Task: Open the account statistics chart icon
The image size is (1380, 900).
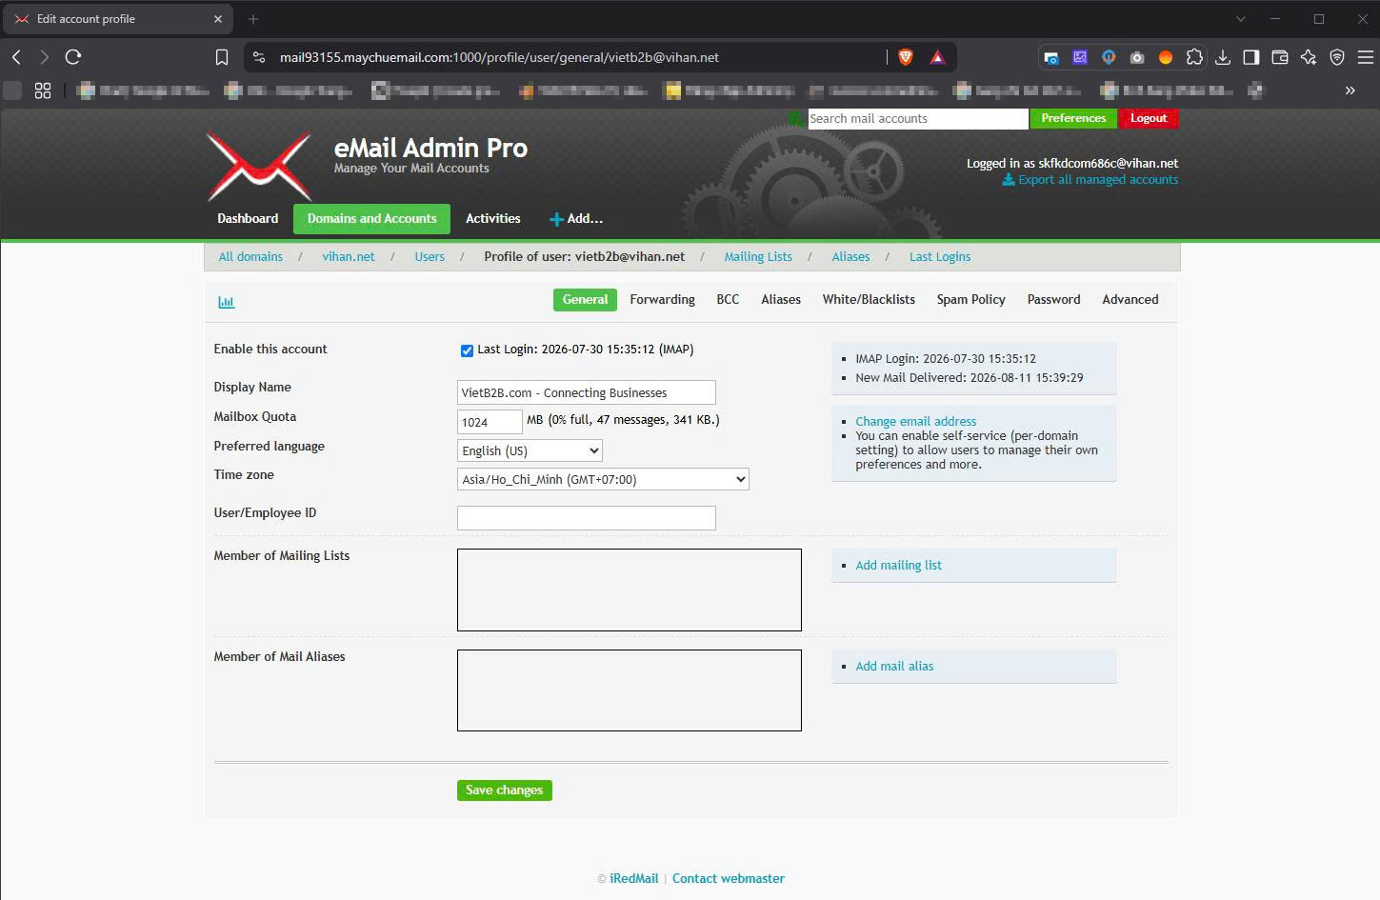Action: coord(226,302)
